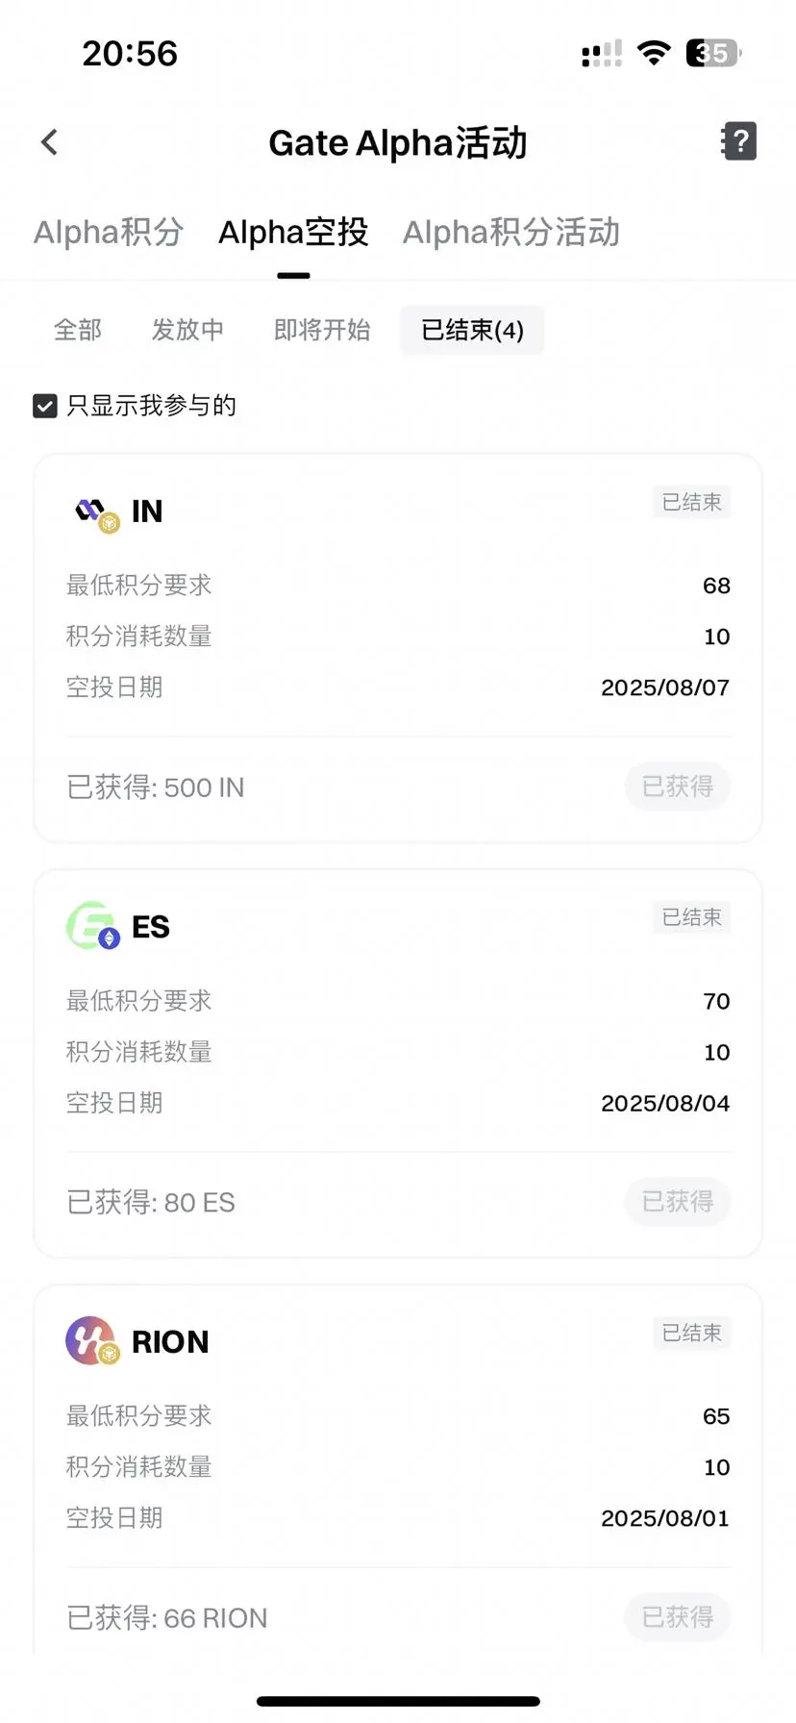Tap the cellular signal bars icon
This screenshot has width=796, height=1723.
(602, 54)
